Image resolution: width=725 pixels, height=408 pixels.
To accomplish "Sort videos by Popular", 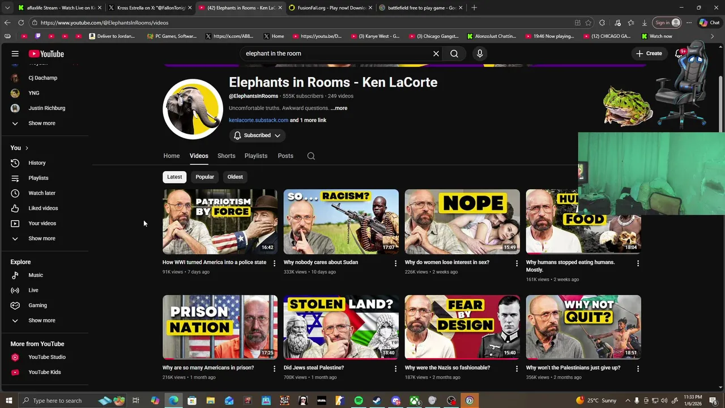I will [x=204, y=177].
